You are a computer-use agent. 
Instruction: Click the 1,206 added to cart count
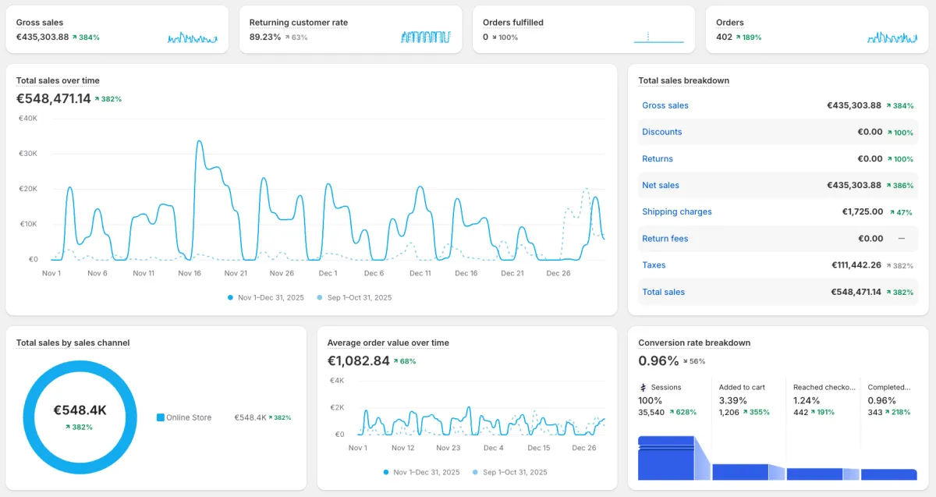coord(729,412)
